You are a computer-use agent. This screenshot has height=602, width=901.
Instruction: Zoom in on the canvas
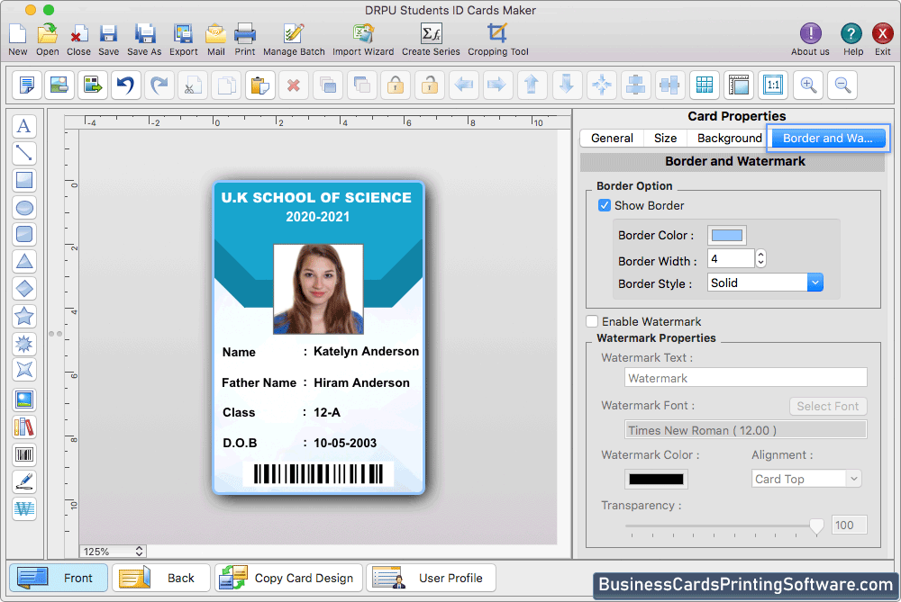(808, 85)
